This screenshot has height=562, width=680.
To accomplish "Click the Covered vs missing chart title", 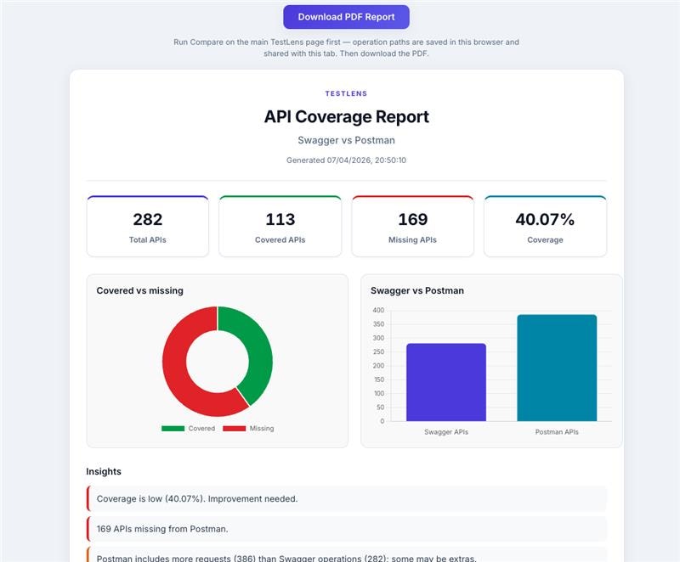I will (139, 290).
